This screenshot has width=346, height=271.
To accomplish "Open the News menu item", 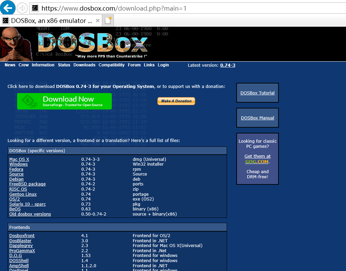I will pyautogui.click(x=10, y=65).
